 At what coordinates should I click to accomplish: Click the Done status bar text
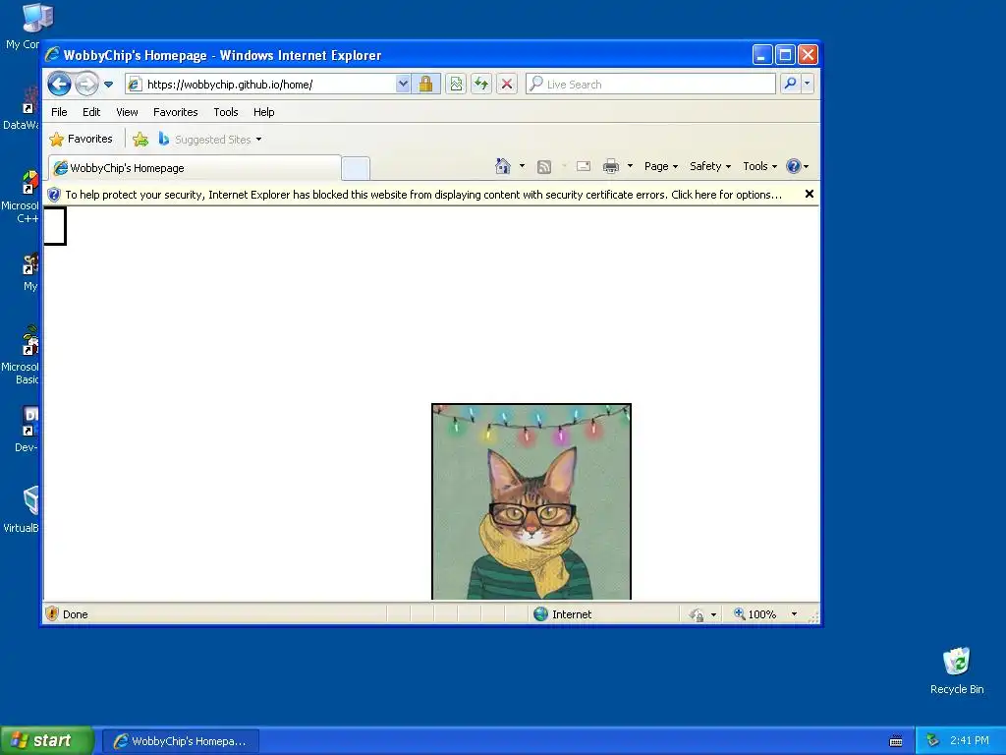click(75, 614)
